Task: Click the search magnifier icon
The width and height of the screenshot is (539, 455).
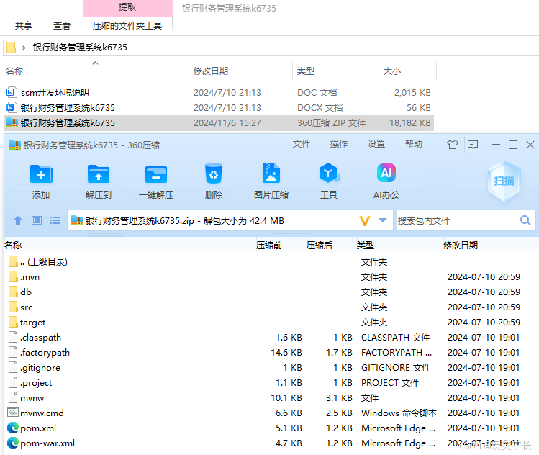Action: (525, 220)
